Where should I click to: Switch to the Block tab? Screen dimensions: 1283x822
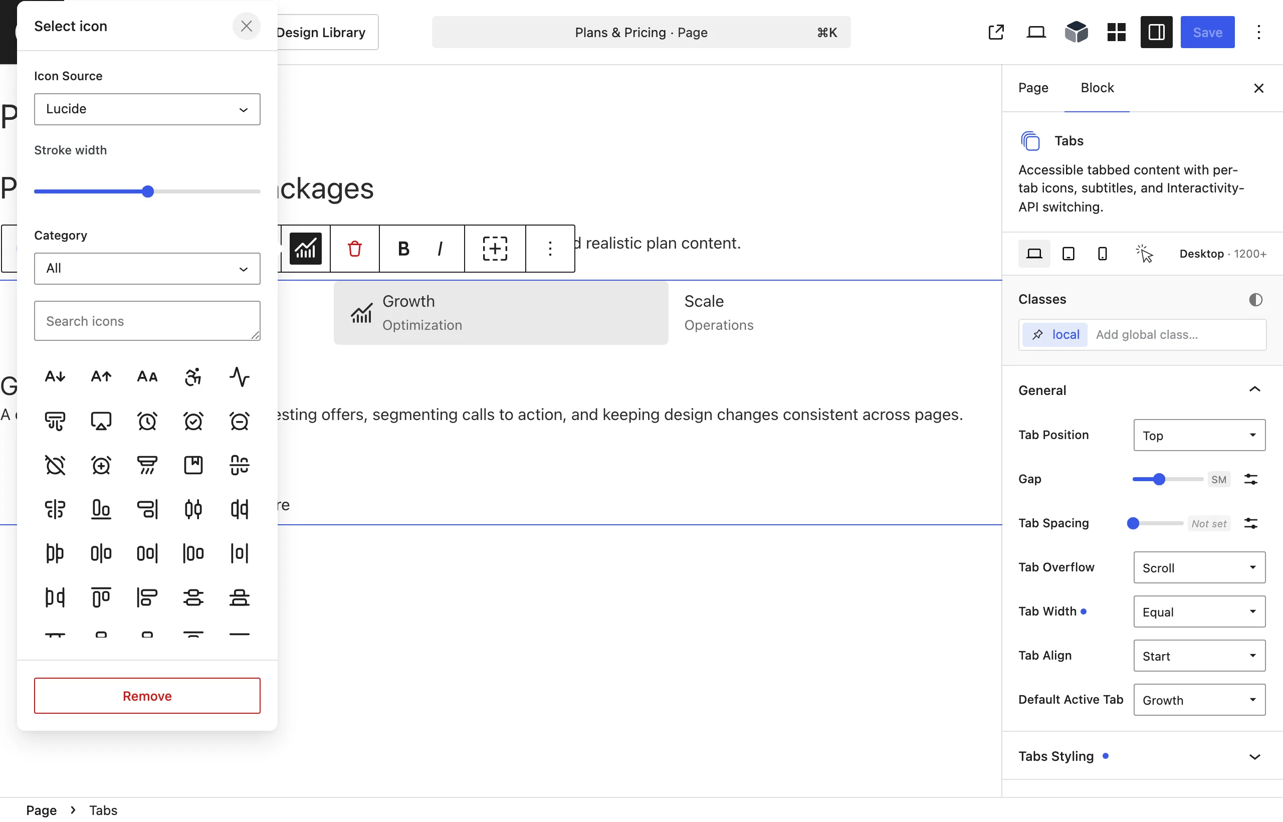click(1097, 88)
